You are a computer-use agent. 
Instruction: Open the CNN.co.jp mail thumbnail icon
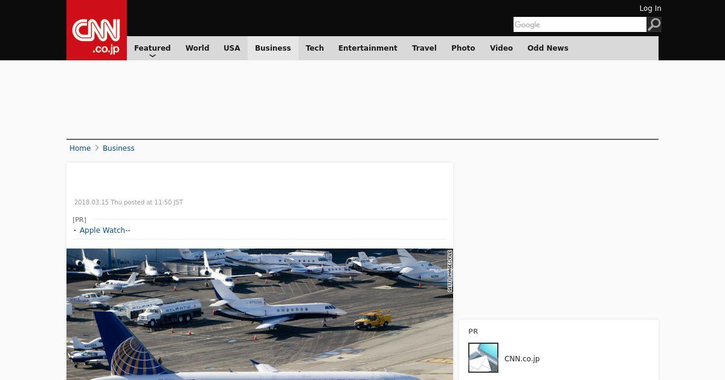click(483, 358)
